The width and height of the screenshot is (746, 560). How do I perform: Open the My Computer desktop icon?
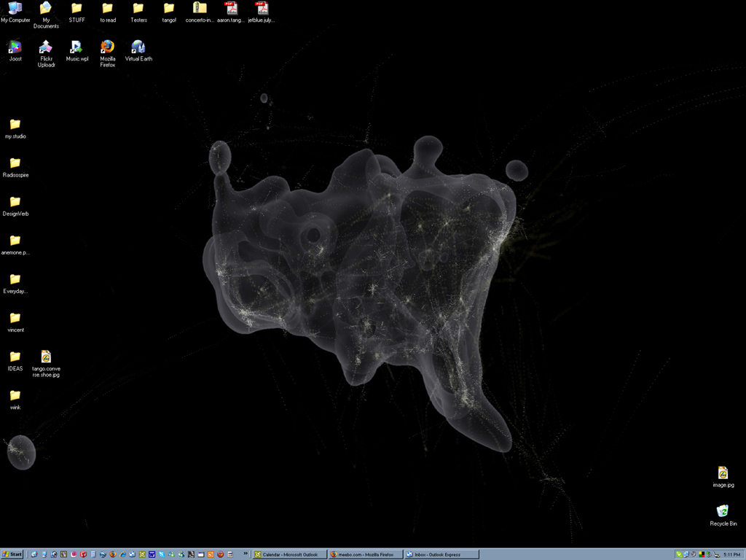click(x=15, y=12)
